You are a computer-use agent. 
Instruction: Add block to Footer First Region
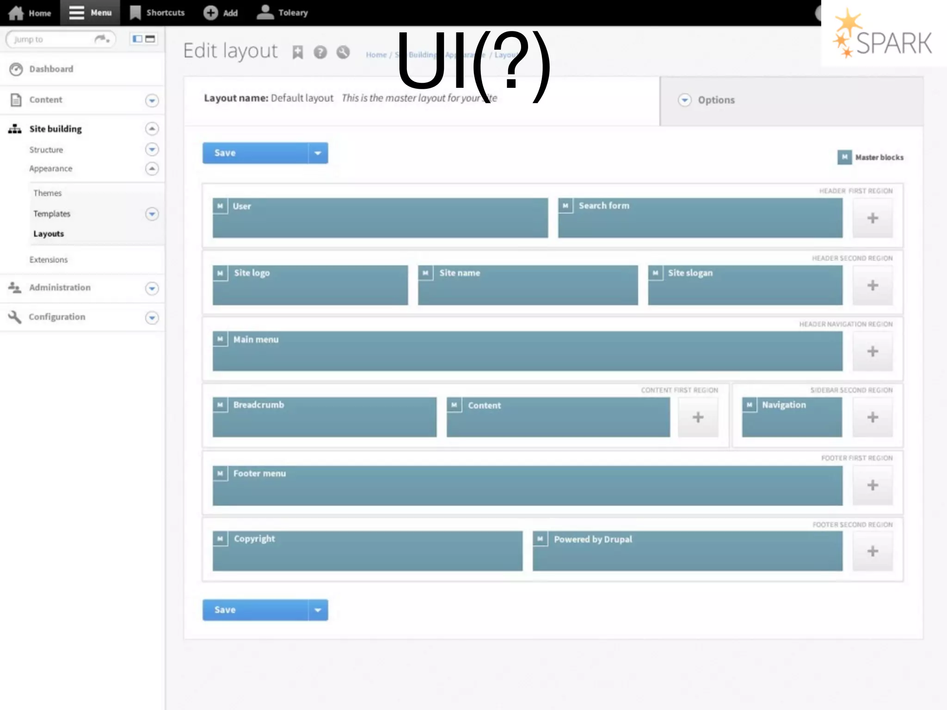[873, 485]
